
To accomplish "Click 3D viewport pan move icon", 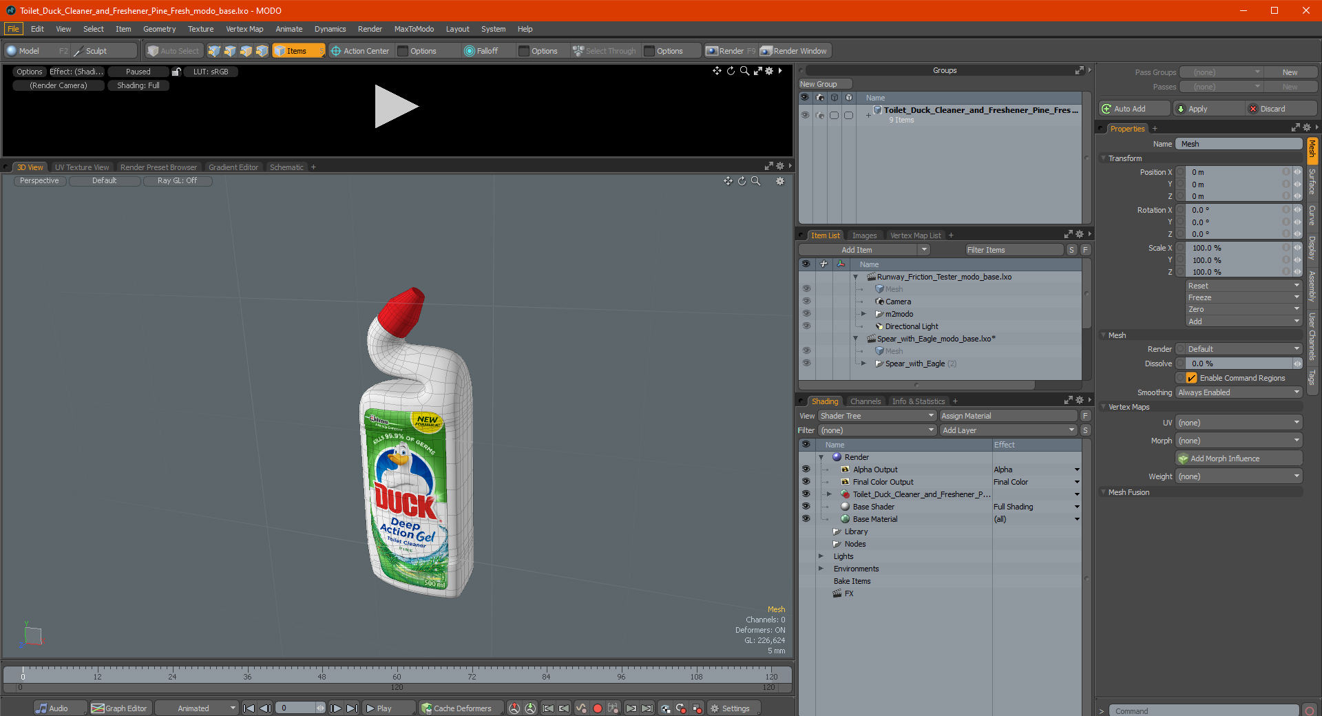I will point(728,181).
